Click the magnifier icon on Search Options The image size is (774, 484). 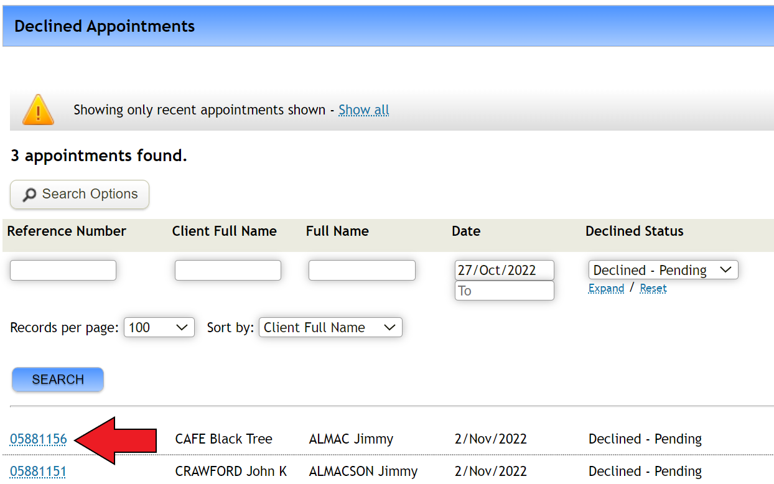point(29,195)
